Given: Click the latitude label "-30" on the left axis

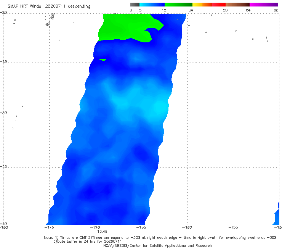Looking at the screenshot, I should coord(3,113).
